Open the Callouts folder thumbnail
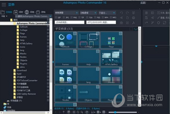The height and width of the screenshot is (114, 170). coord(66,40)
